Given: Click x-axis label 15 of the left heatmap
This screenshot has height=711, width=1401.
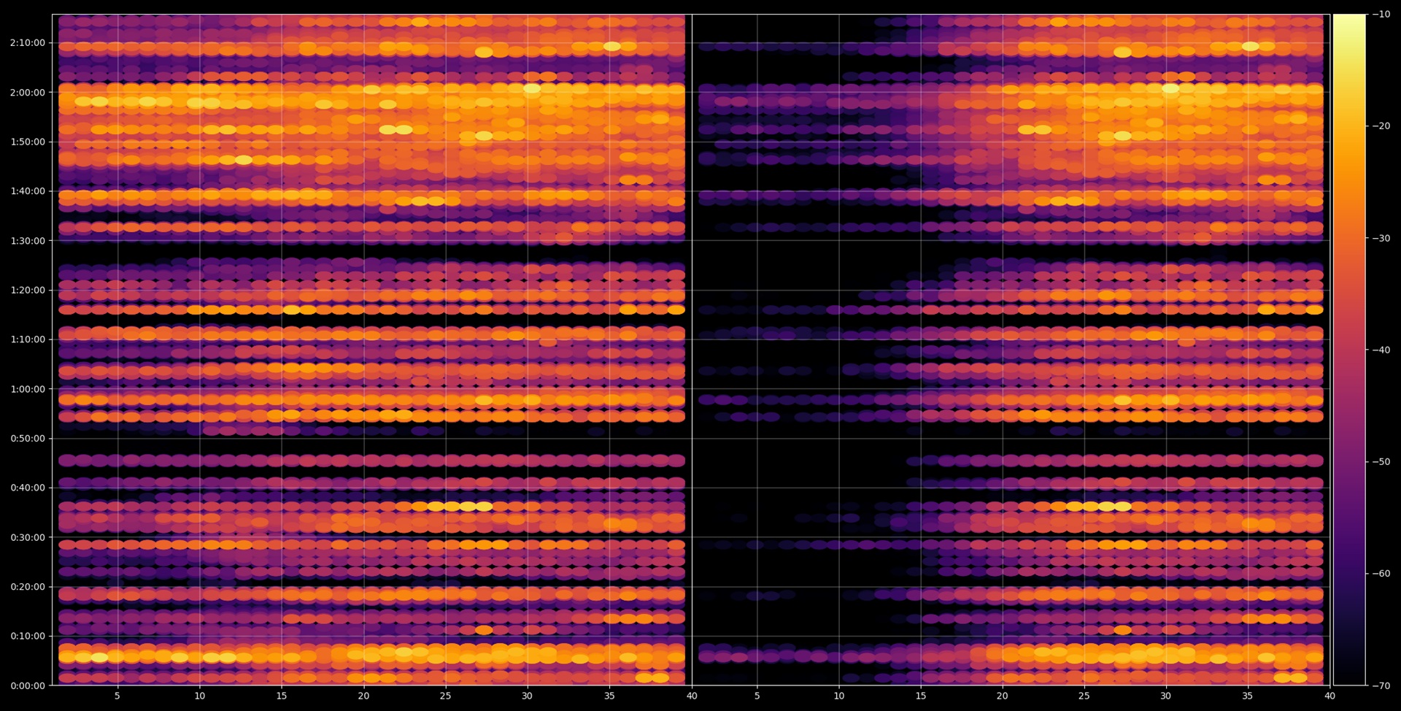Looking at the screenshot, I should pyautogui.click(x=282, y=696).
